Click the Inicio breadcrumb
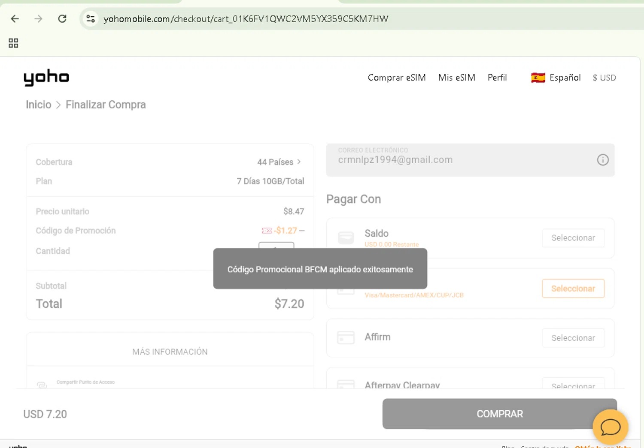Image resolution: width=644 pixels, height=448 pixels. tap(38, 105)
